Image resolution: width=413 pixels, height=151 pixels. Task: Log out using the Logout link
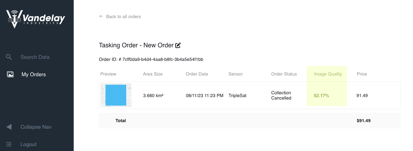point(29,144)
